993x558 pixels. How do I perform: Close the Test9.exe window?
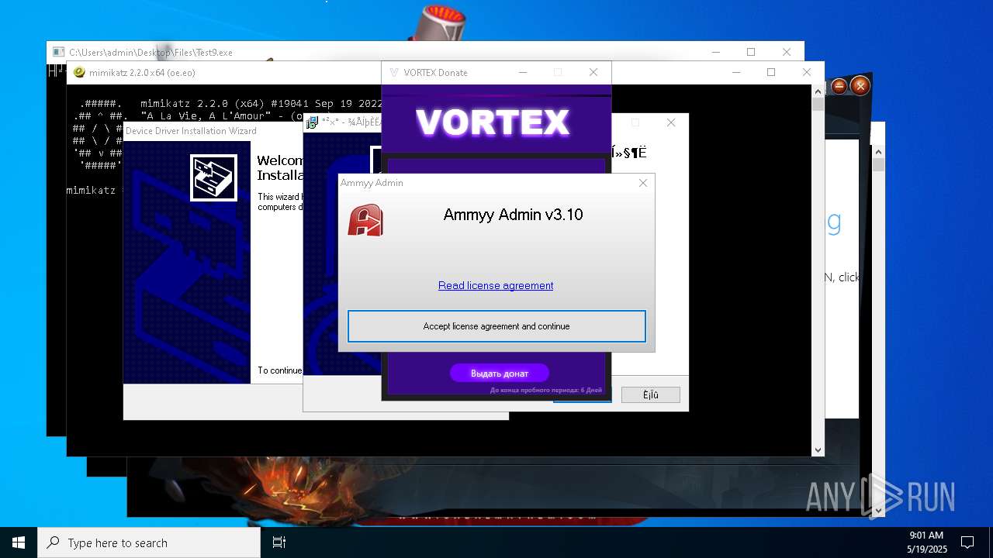coord(787,52)
